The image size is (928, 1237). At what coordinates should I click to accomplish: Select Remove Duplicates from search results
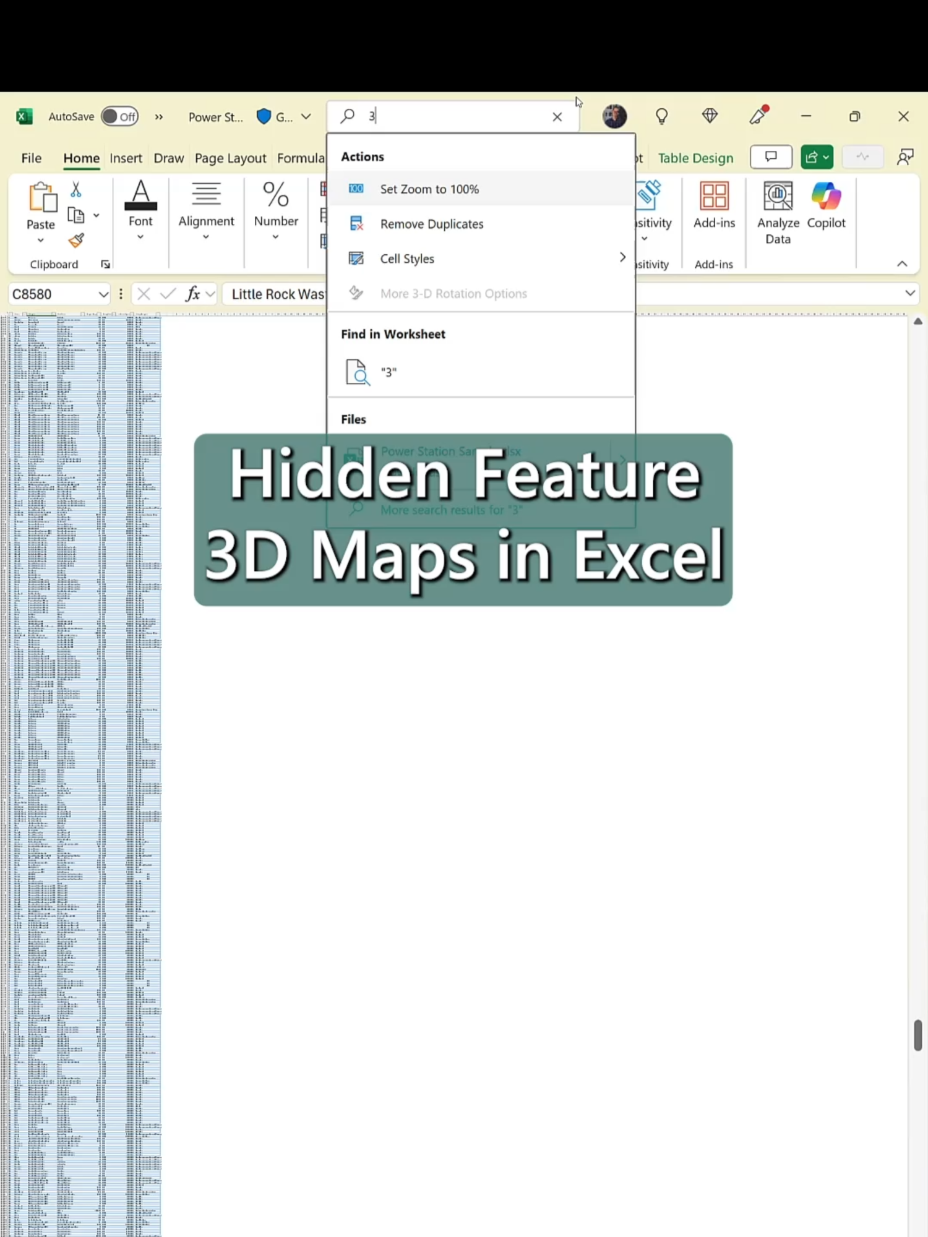pos(482,224)
